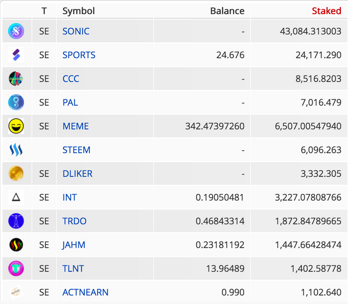Sort by the T column header
Screen dimensions: 348x304
point(44,11)
